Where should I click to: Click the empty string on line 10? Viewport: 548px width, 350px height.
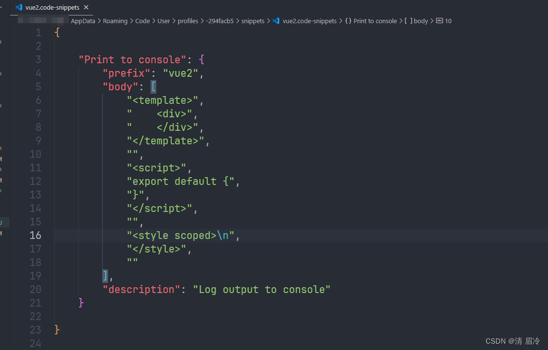click(133, 153)
